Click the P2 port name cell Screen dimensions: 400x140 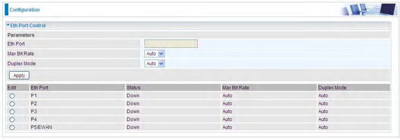point(34,103)
